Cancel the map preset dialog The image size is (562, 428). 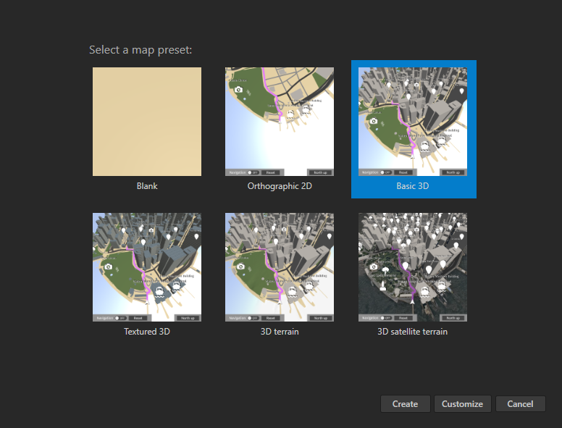520,404
